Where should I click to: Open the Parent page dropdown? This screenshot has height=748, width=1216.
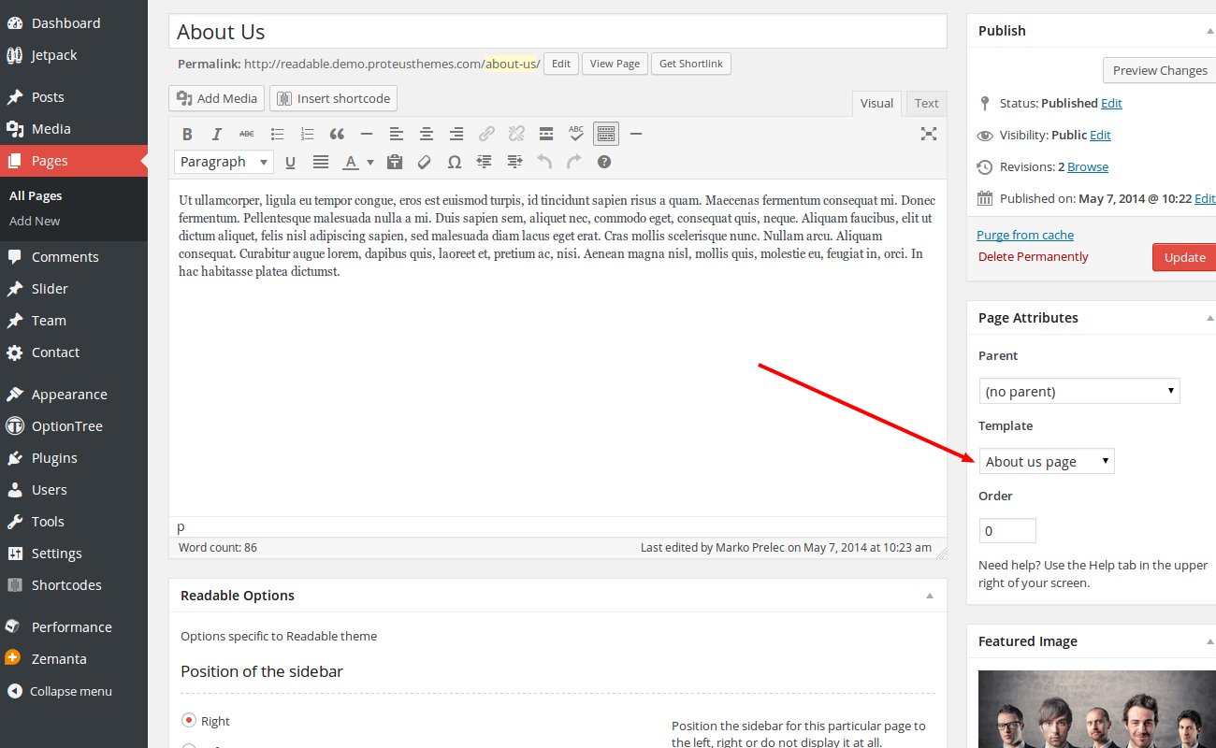pyautogui.click(x=1079, y=391)
